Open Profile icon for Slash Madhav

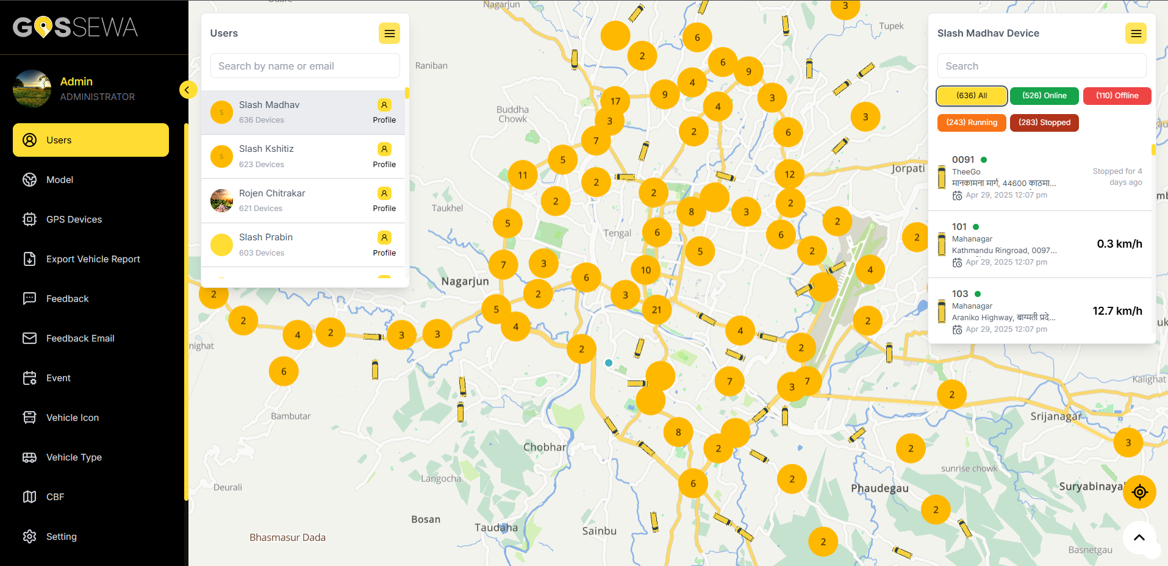click(384, 105)
